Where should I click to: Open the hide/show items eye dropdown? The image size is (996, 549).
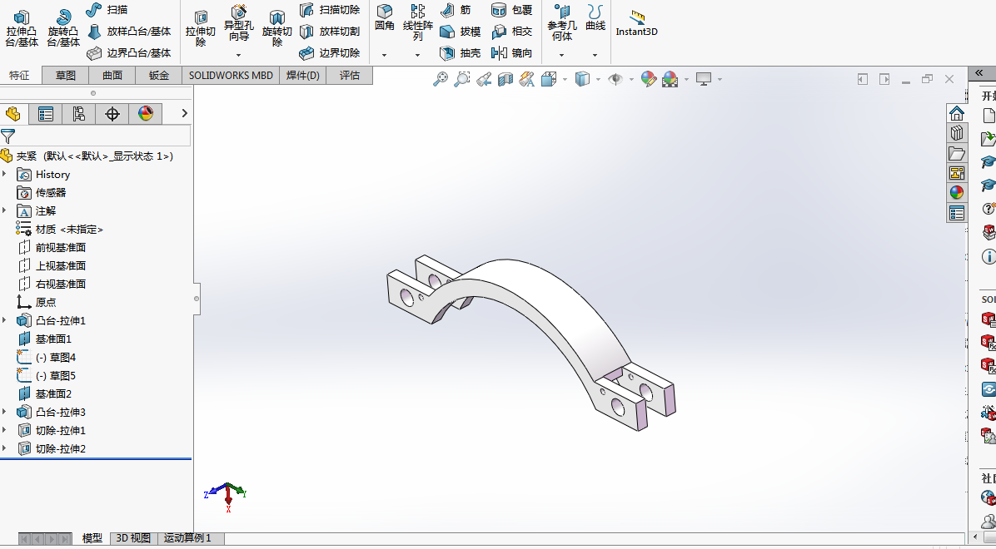point(631,79)
